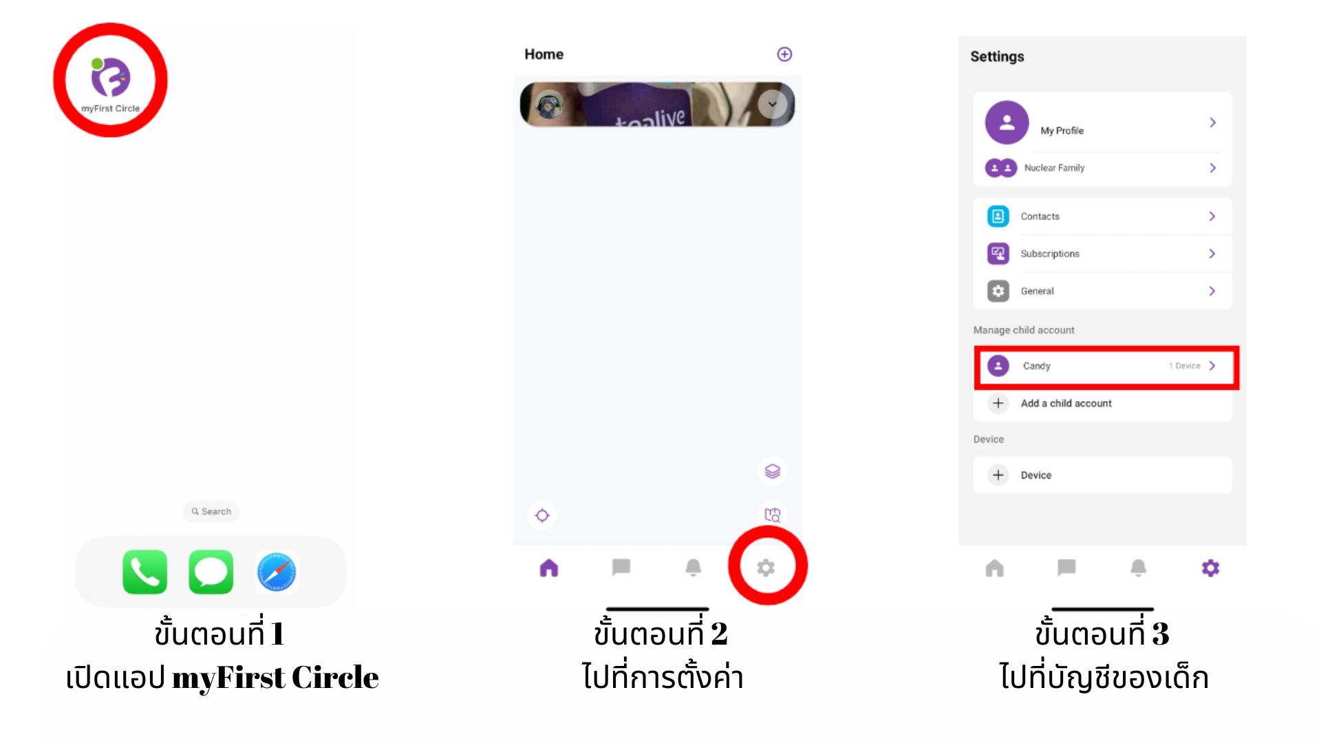Image resolution: width=1321 pixels, height=743 pixels.
Task: Tap the Device add row
Action: [1102, 475]
